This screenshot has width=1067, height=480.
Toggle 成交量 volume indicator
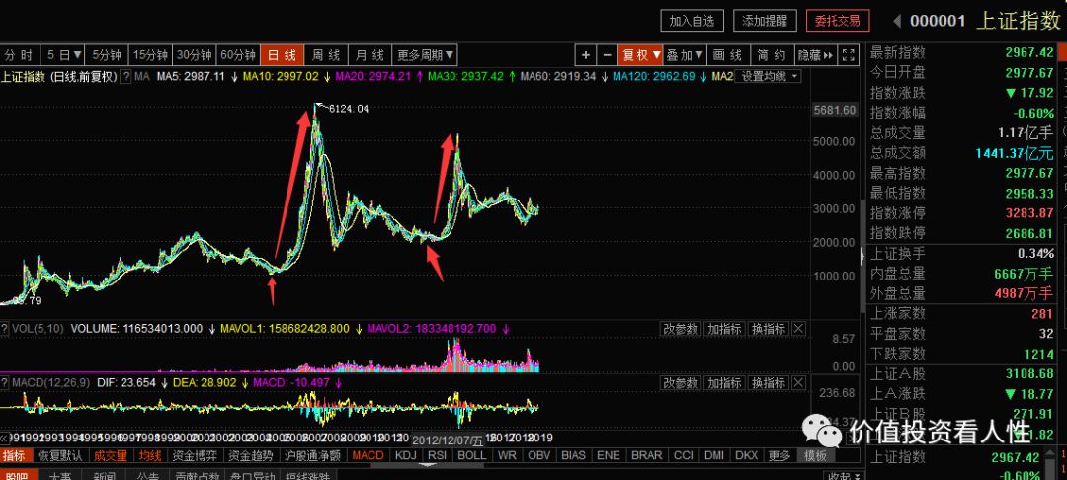click(111, 455)
